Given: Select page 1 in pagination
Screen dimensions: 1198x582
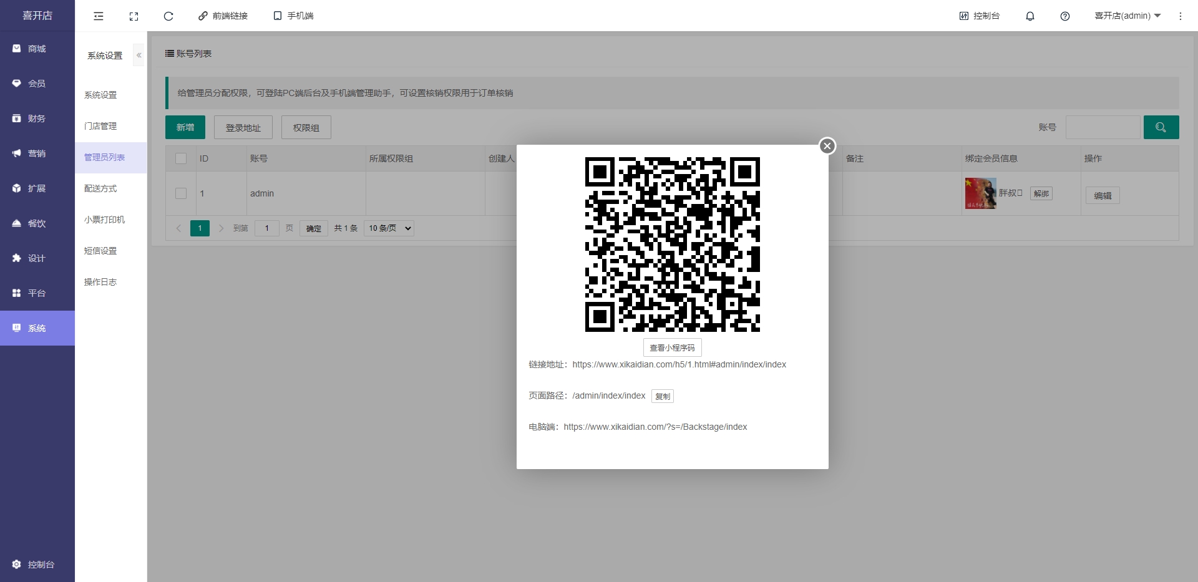Looking at the screenshot, I should click(x=200, y=228).
